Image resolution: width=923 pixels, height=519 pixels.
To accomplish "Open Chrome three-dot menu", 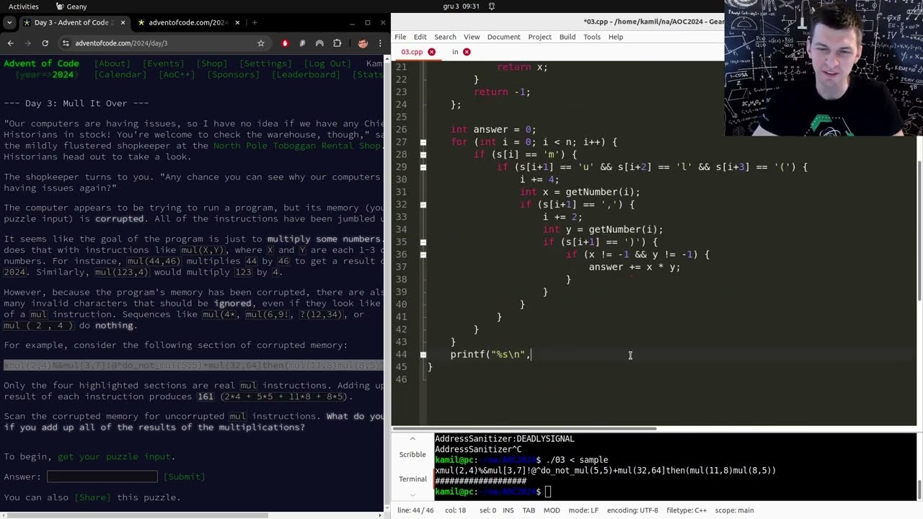I will [x=379, y=43].
